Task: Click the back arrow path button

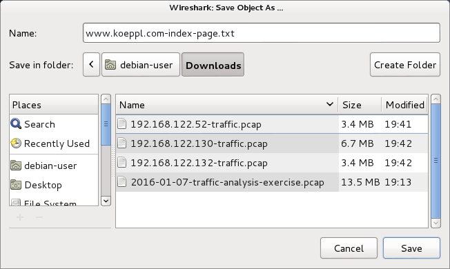Action: pyautogui.click(x=91, y=65)
